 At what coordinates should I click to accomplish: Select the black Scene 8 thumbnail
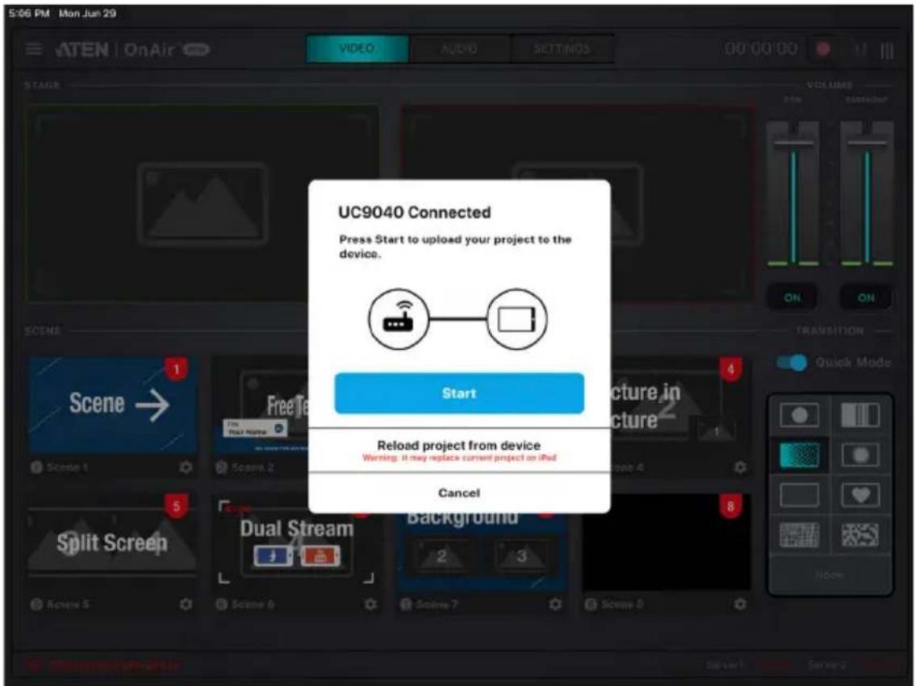(x=666, y=542)
